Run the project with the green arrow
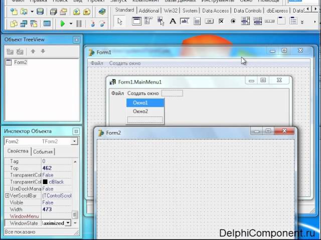Image resolution: width=321 pixels, height=240 pixels. pyautogui.click(x=63, y=23)
